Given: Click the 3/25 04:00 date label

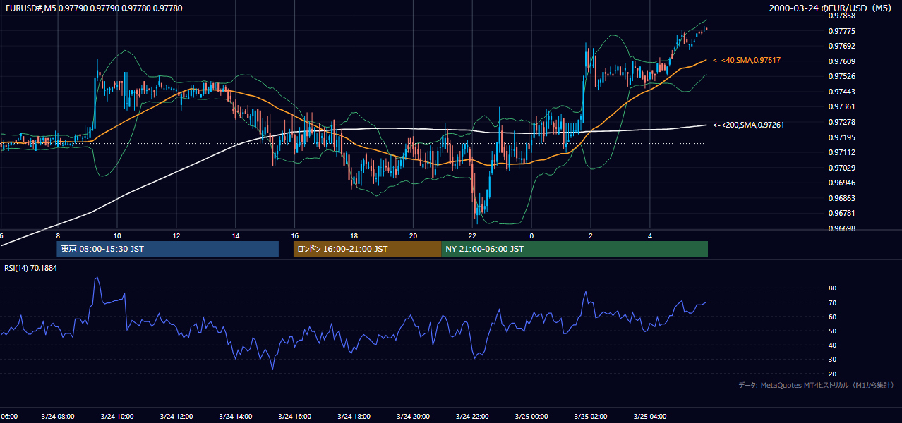Looking at the screenshot, I should point(650,417).
